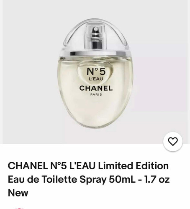
Task: Click the word "New" in listing title
Action: pyautogui.click(x=18, y=193)
